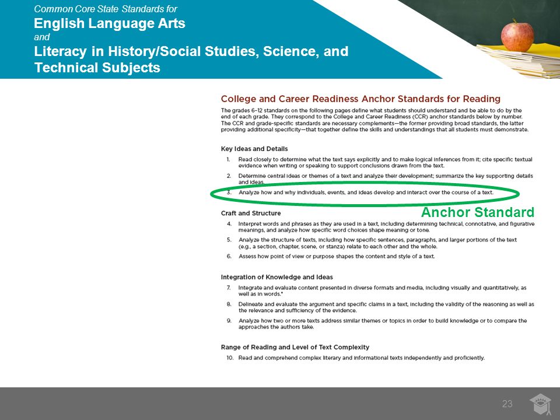Click the 'Craft and Structure' subheading

[251, 213]
